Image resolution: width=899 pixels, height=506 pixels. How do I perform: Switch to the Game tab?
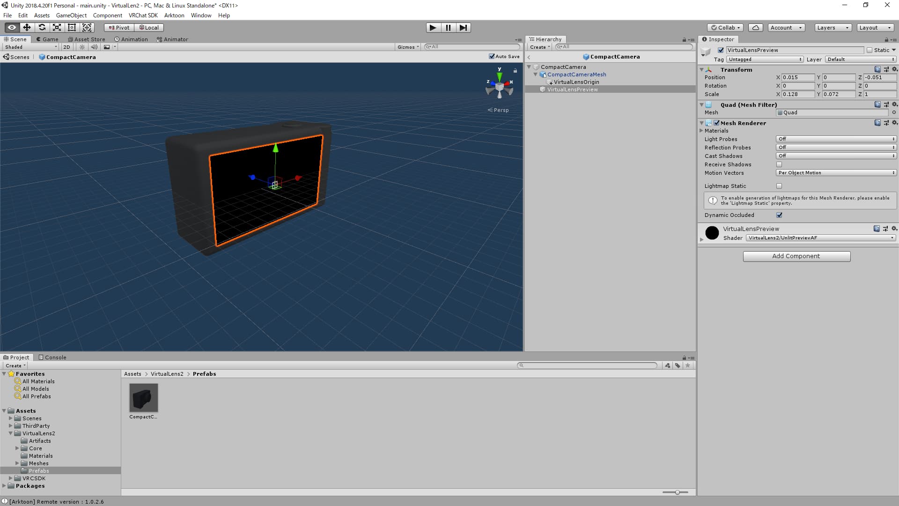tap(47, 39)
